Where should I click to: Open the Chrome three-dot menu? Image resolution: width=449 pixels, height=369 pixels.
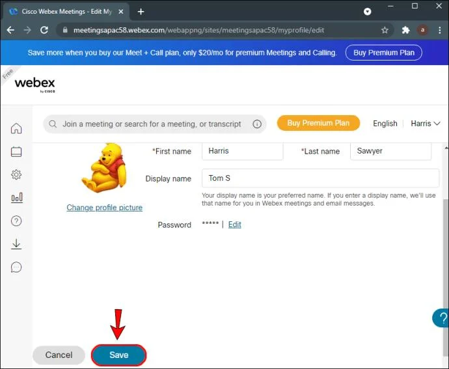point(439,30)
